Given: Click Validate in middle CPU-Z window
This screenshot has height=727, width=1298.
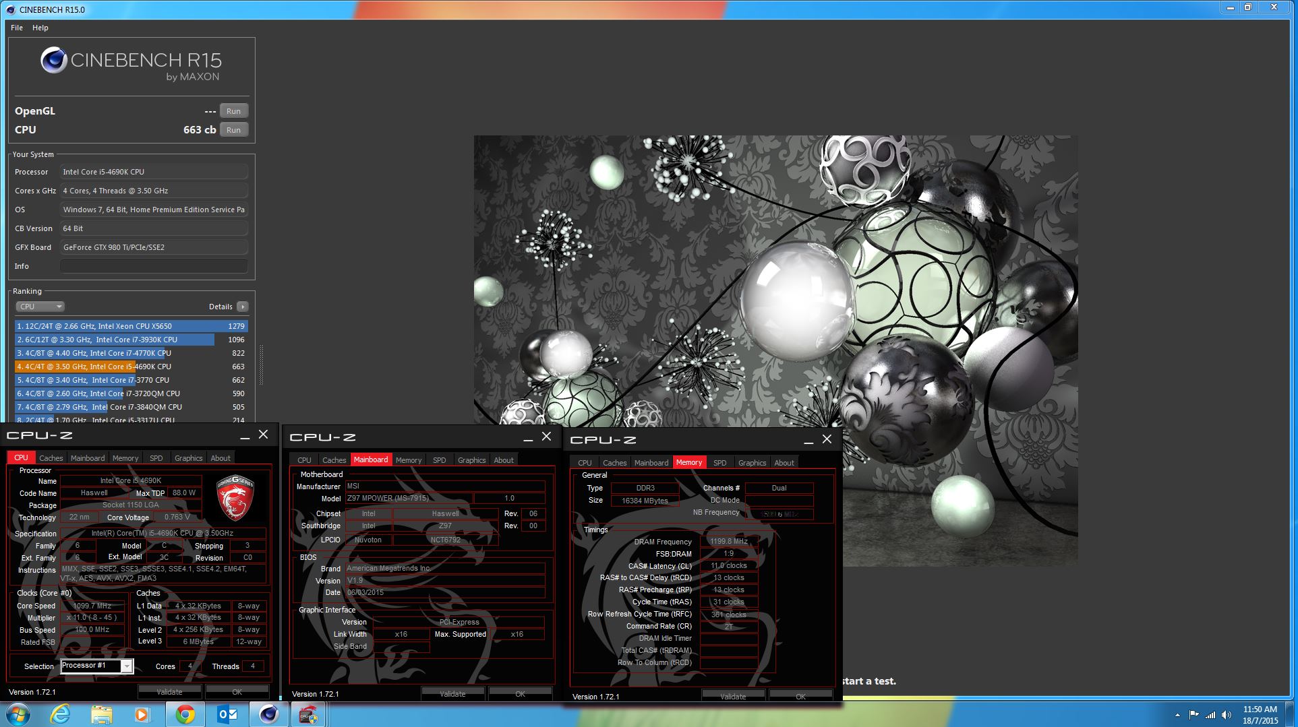Looking at the screenshot, I should [x=452, y=694].
